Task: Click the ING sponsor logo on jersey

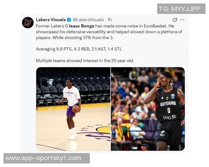Action: click(x=170, y=117)
